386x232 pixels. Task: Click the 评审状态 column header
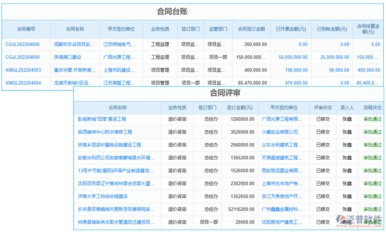pos(323,108)
